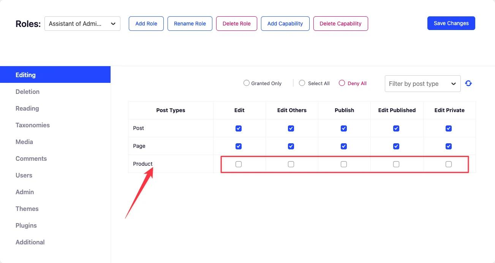495x263 pixels.
Task: Click the refresh icon beside the filter
Action: click(x=468, y=83)
